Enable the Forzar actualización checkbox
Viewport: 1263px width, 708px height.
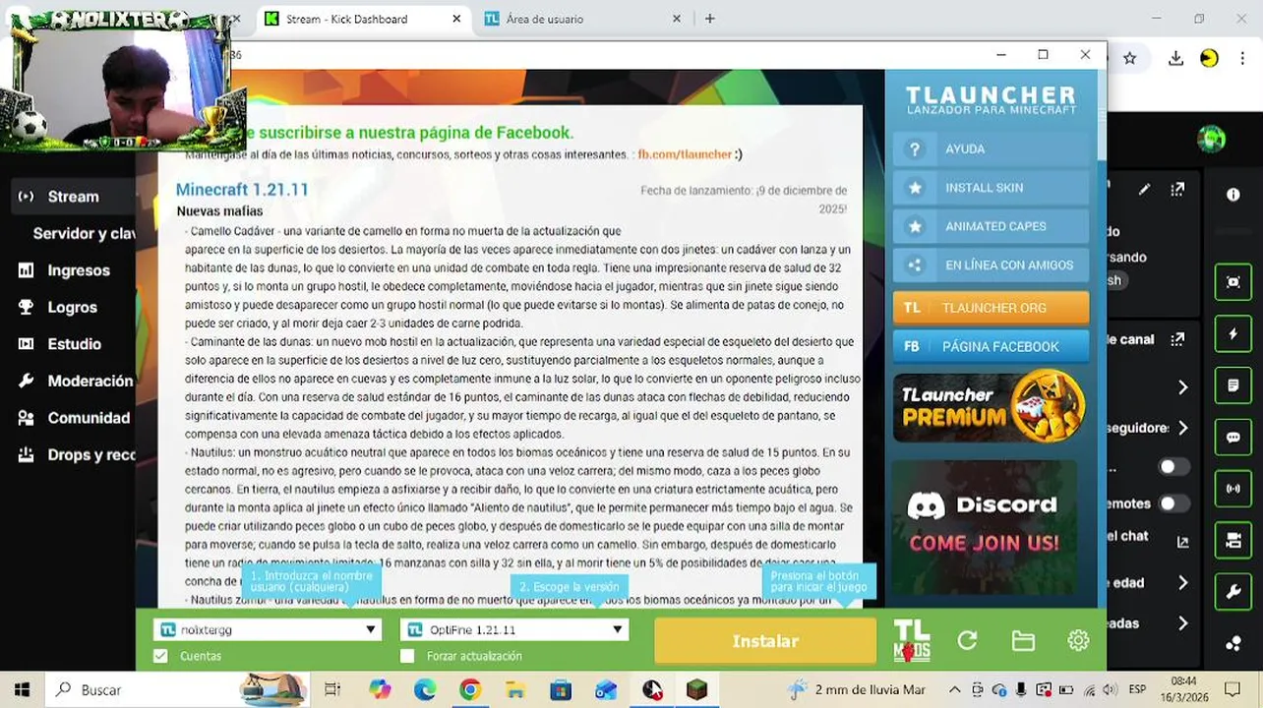(407, 656)
